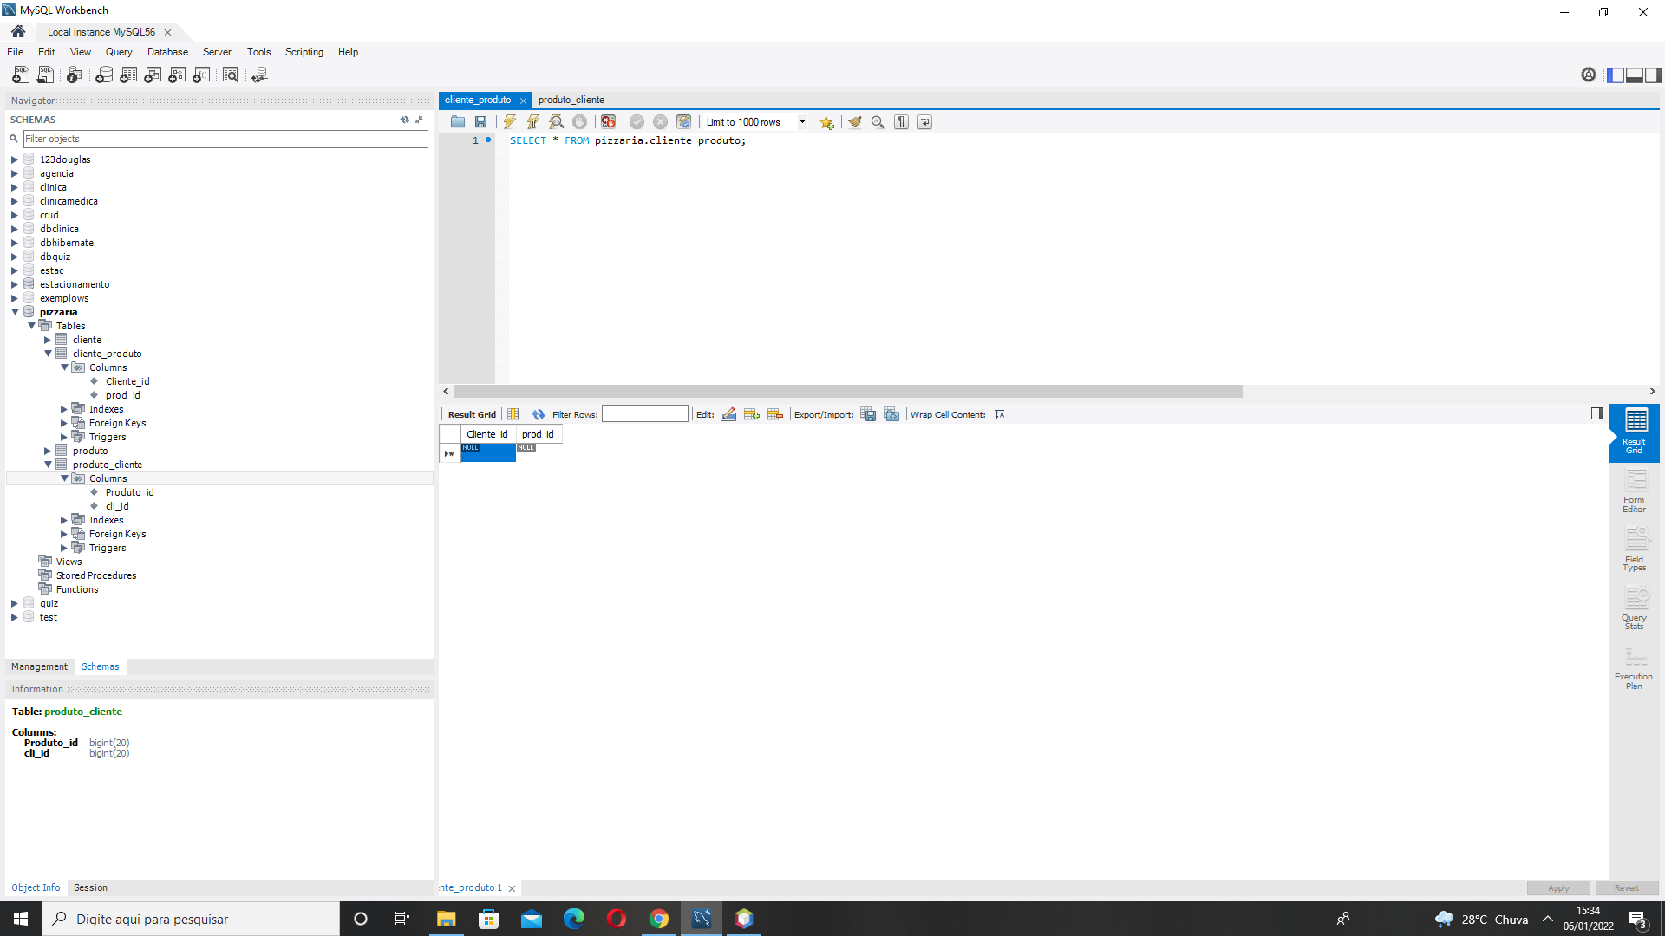
Task: Click the editor horizontal scrollbar
Action: pos(847,392)
